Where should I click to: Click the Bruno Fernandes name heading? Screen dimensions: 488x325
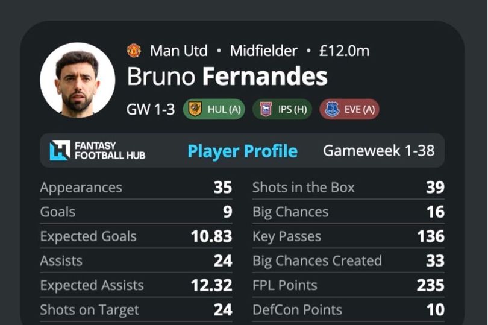[227, 76]
